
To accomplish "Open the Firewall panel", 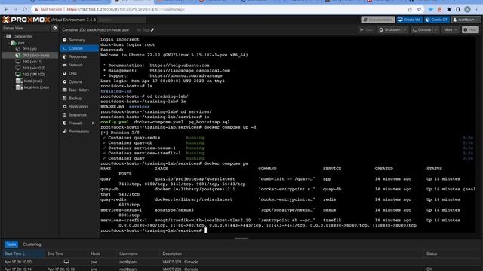I will [79, 123].
